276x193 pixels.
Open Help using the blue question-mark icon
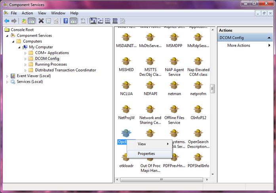tap(66, 21)
